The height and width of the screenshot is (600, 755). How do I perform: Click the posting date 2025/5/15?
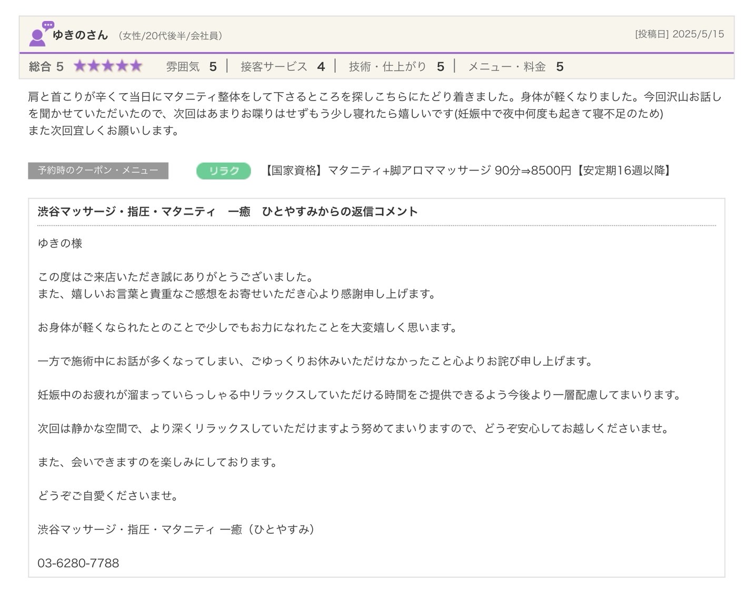698,34
